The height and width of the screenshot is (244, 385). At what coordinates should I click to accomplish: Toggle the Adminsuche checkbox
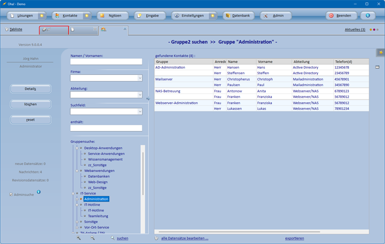click(x=11, y=195)
